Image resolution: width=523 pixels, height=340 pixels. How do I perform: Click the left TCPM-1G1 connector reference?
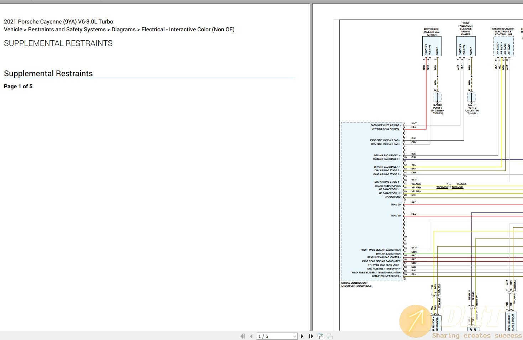click(442, 187)
